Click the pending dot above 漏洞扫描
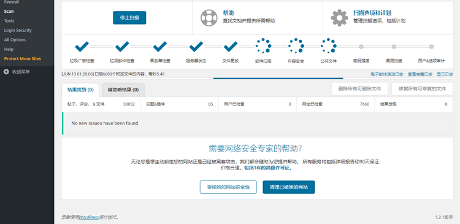This screenshot has width=460, height=224. coord(394,47)
